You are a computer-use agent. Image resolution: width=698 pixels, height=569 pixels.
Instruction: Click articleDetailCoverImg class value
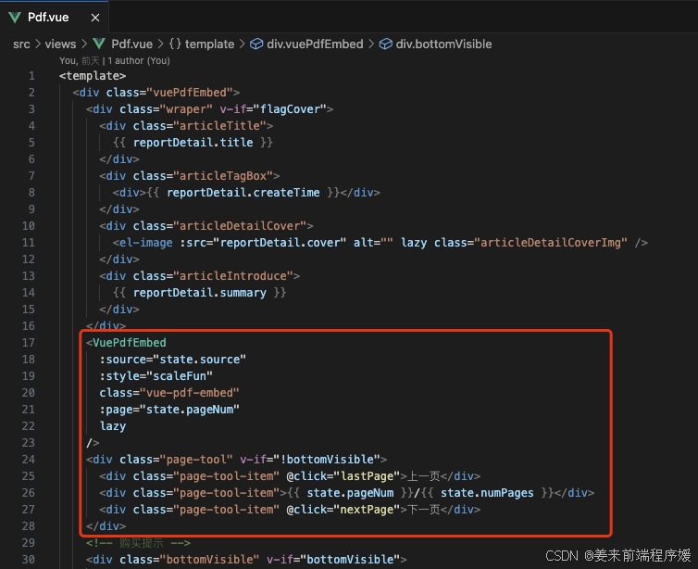point(551,243)
